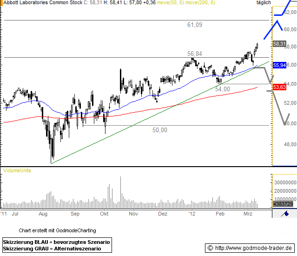Click the +0,36 change value

point(150,3)
